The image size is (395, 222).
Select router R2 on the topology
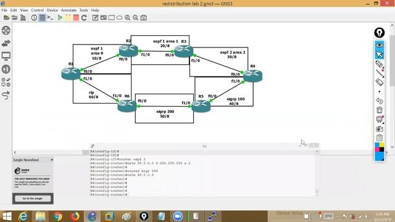coord(128,51)
